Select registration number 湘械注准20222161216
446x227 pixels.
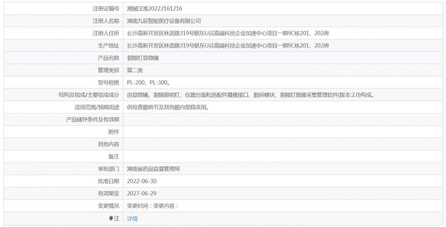155,9
